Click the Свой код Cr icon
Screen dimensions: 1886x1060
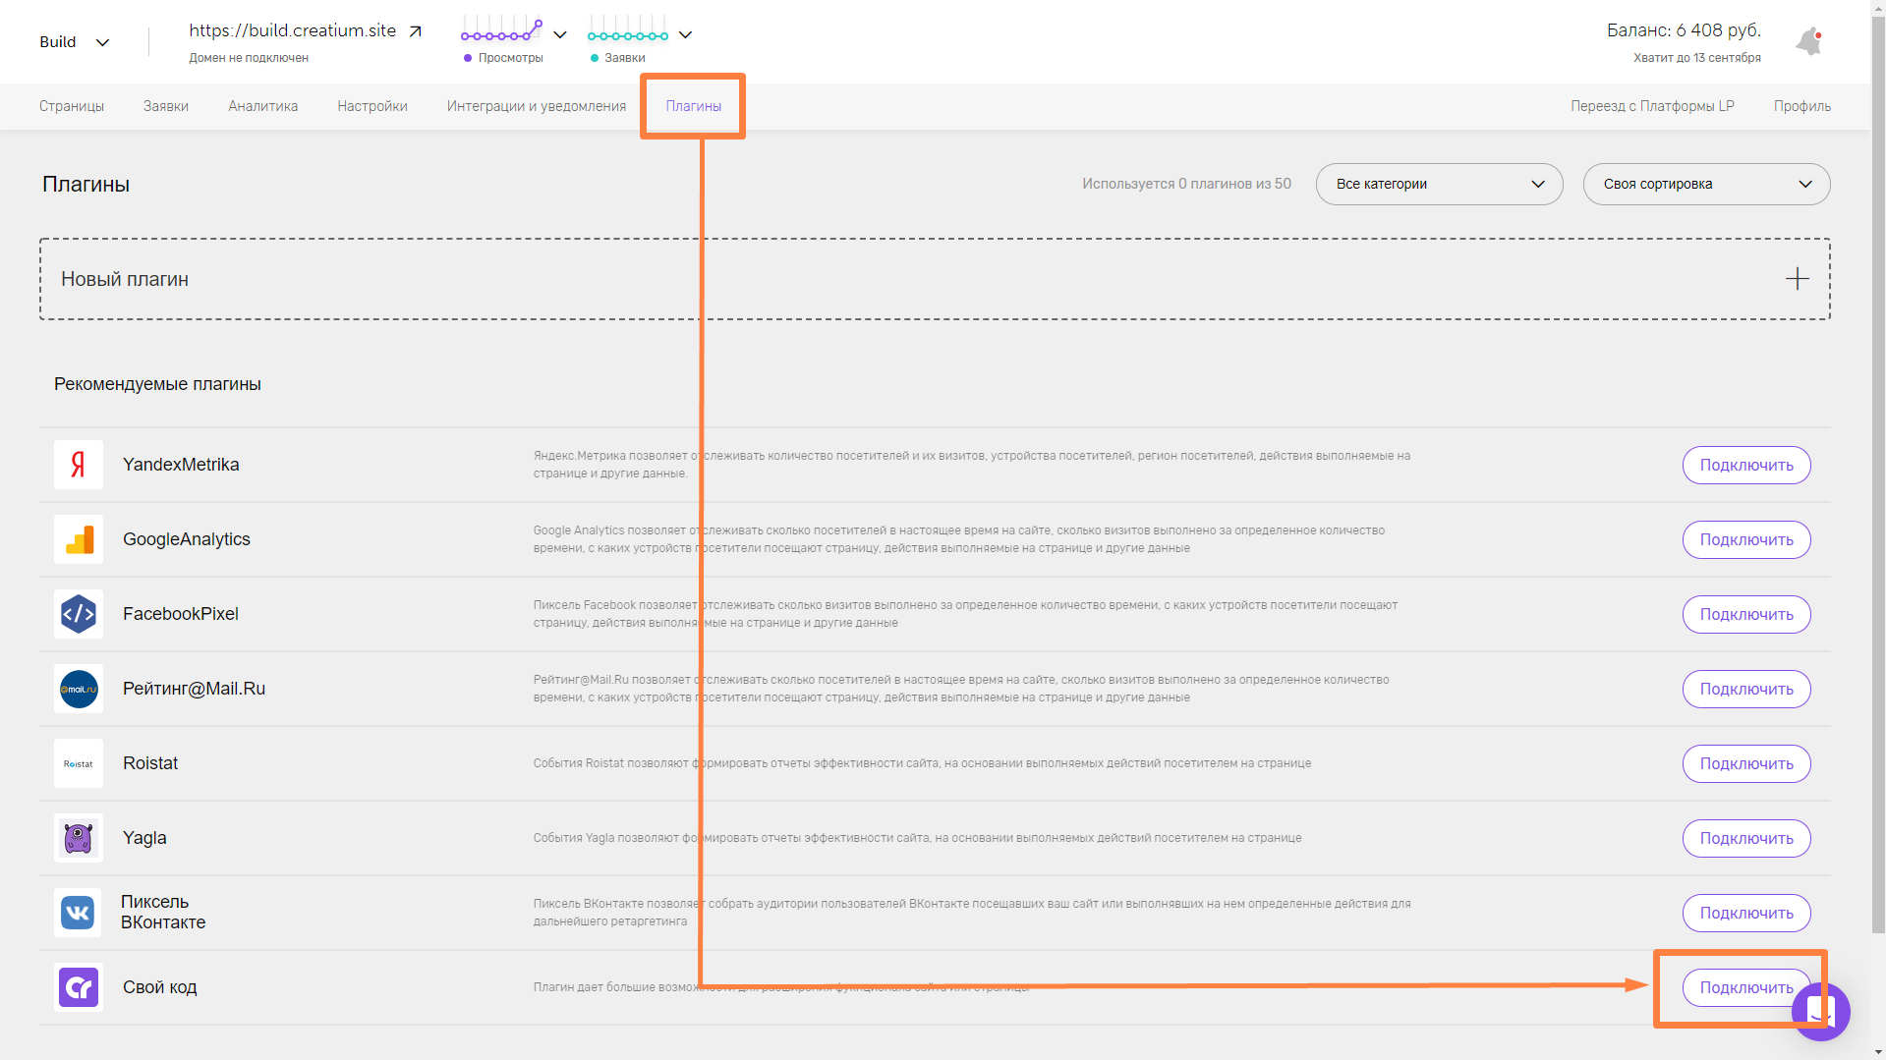point(79,987)
